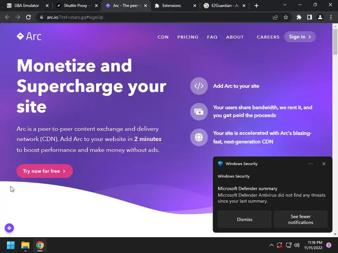
Task: Click the Add Arc to your site text
Action: point(236,86)
